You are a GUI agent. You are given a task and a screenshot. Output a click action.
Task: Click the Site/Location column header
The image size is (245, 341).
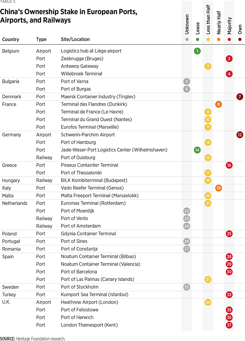click(x=75, y=39)
